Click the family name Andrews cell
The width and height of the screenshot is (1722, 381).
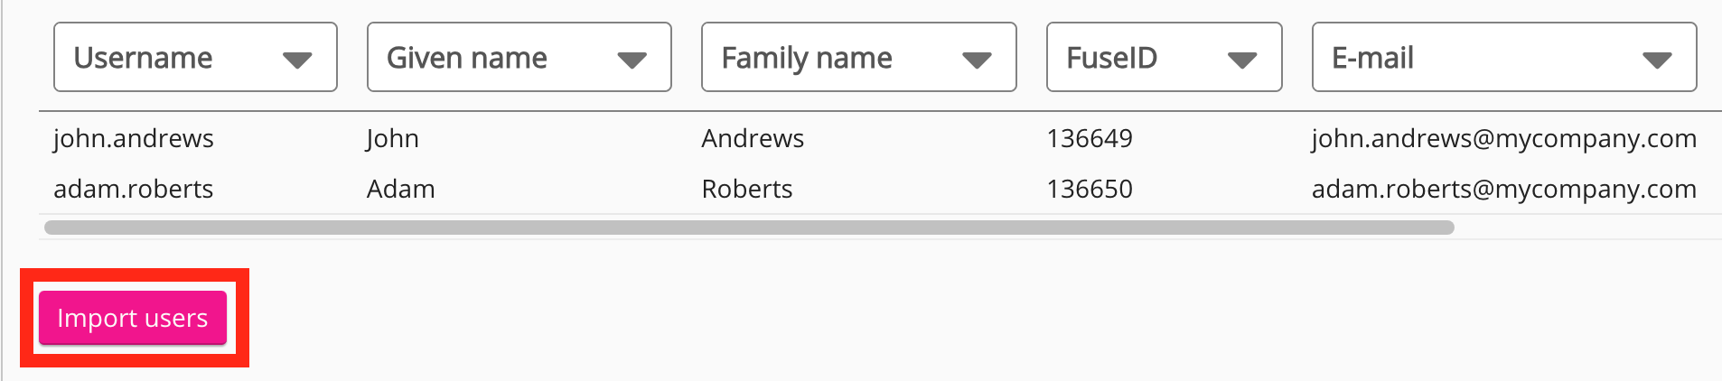(753, 139)
